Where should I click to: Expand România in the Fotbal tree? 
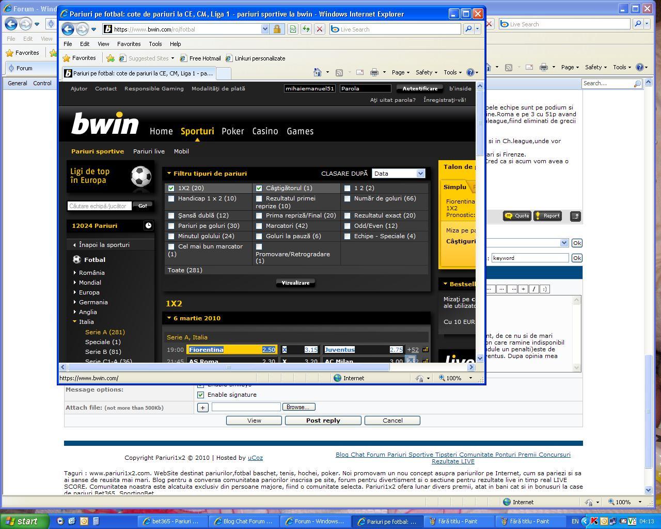tap(75, 273)
